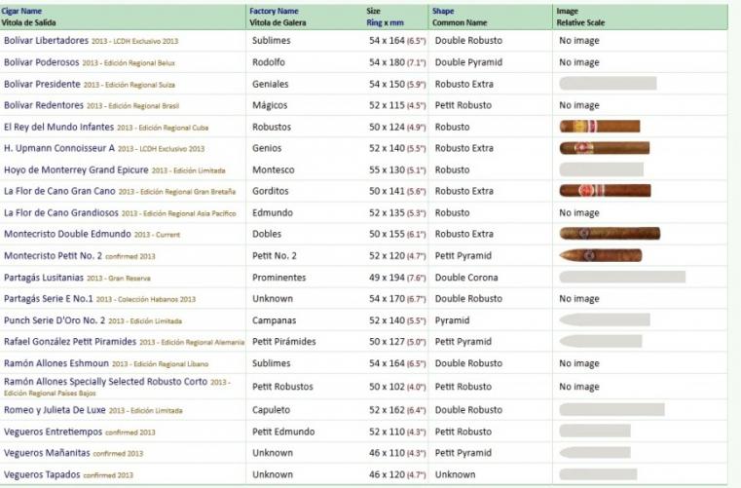The image size is (741, 488).
Task: Open Bolívar Presidente cigar link
Action: (x=42, y=84)
